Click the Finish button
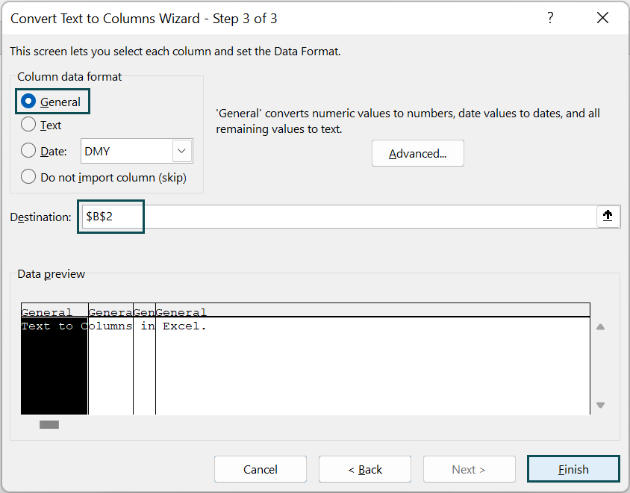The width and height of the screenshot is (630, 493). 573,469
